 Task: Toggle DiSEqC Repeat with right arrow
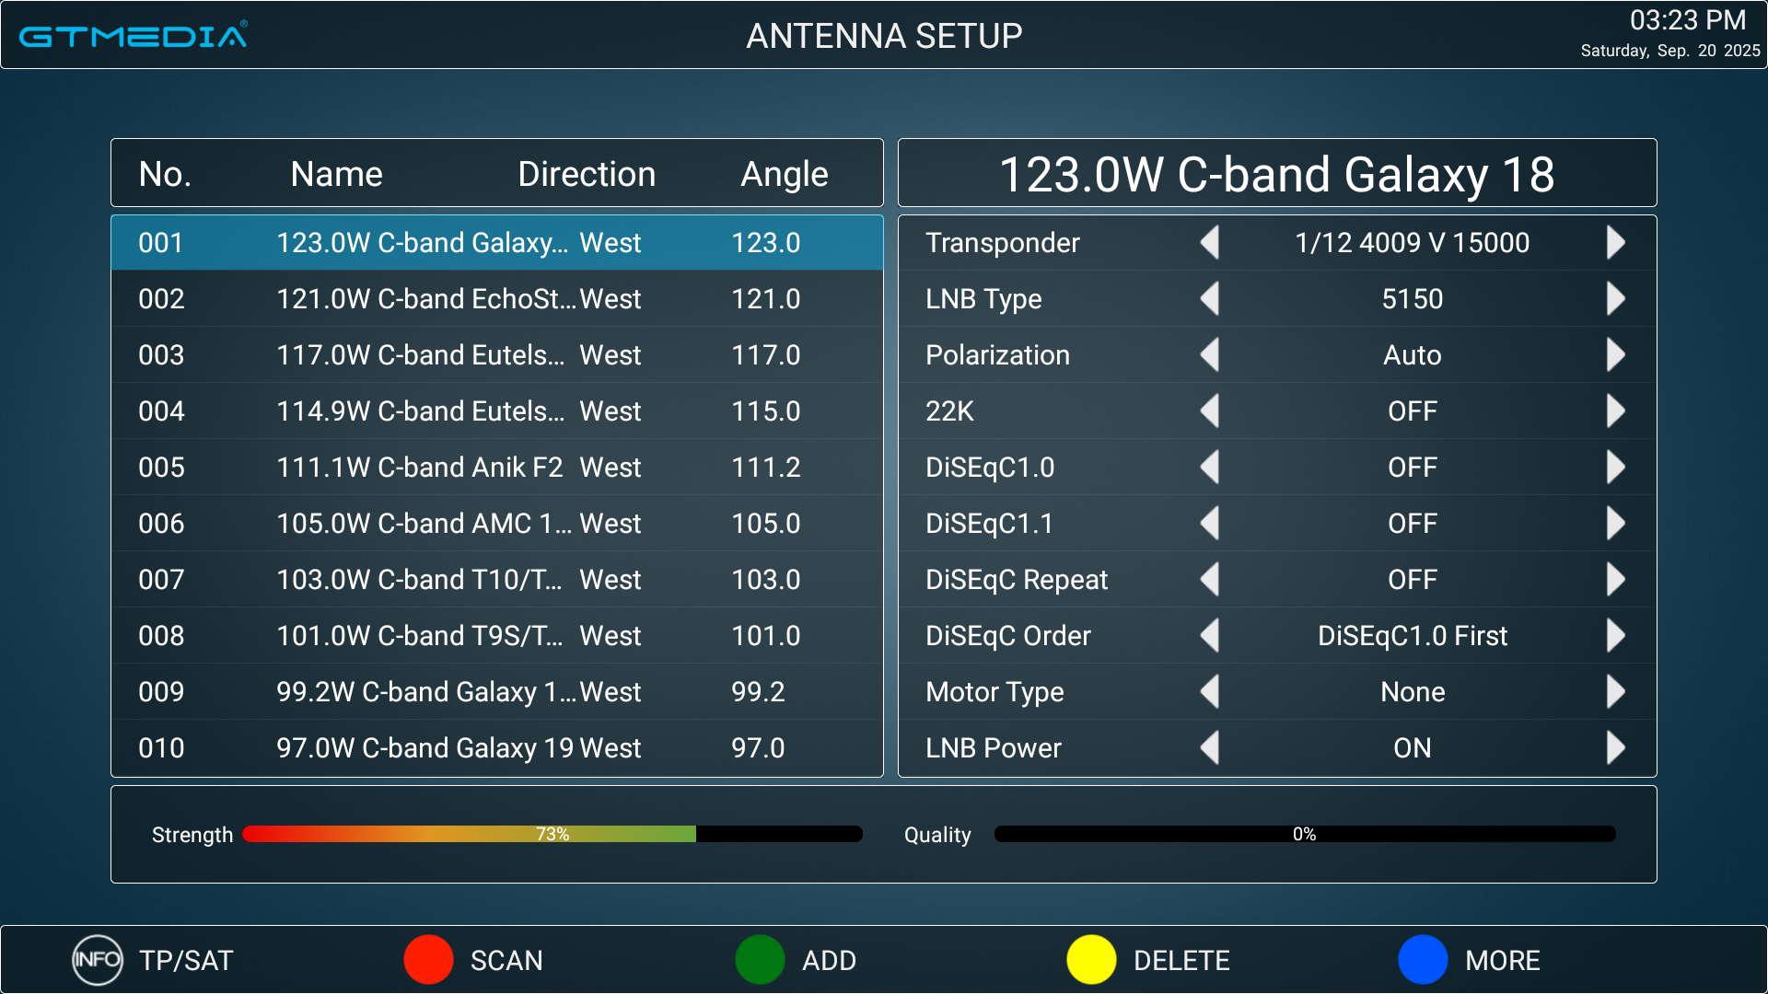[1615, 580]
